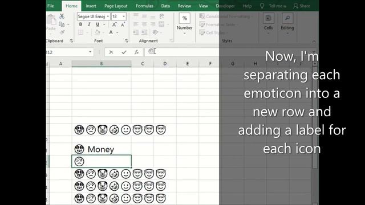Click the Borders icon
The image size is (365, 205).
[80, 32]
